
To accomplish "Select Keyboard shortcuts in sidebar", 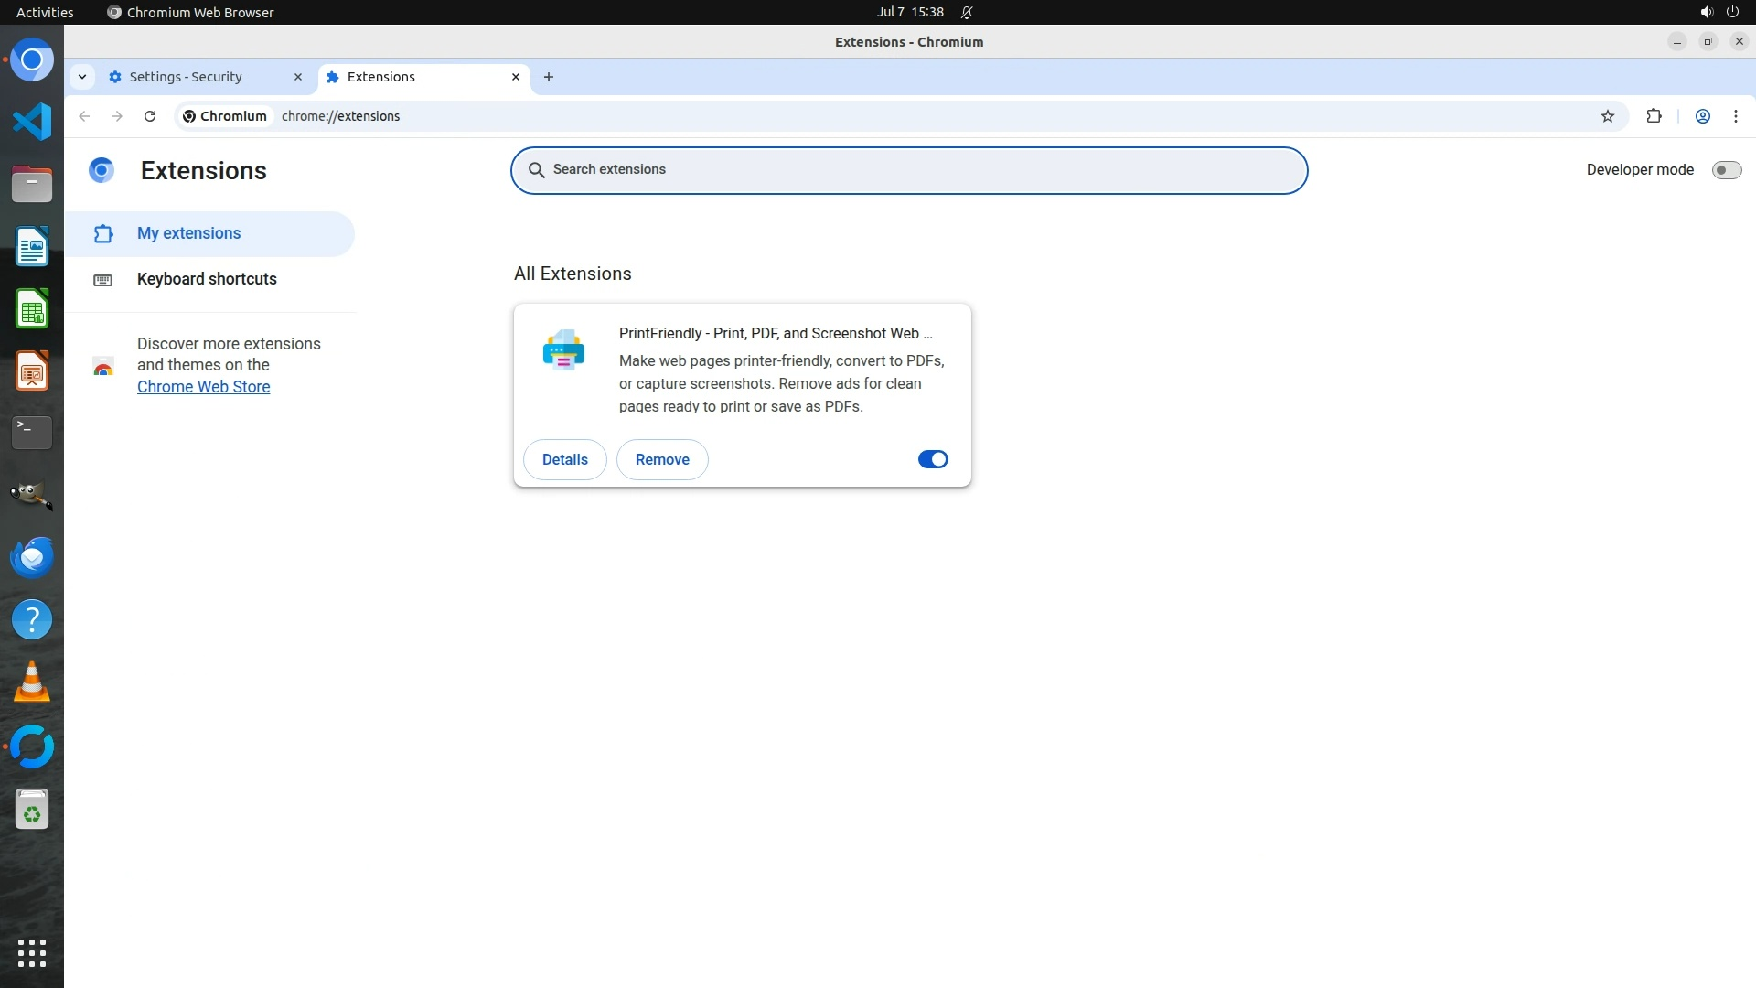I will tap(207, 279).
